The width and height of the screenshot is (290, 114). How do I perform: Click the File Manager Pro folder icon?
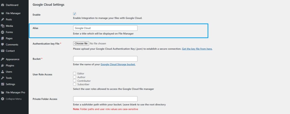point(3,93)
